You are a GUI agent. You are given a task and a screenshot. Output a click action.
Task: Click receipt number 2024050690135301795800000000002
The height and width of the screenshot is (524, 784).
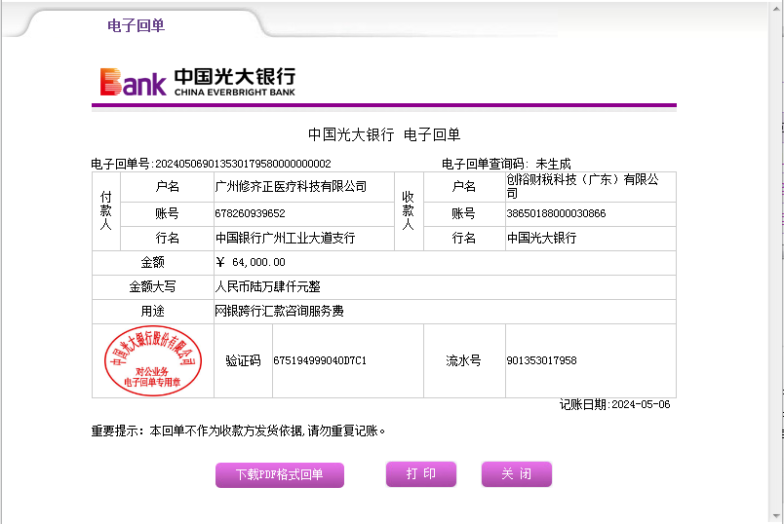[x=243, y=164]
